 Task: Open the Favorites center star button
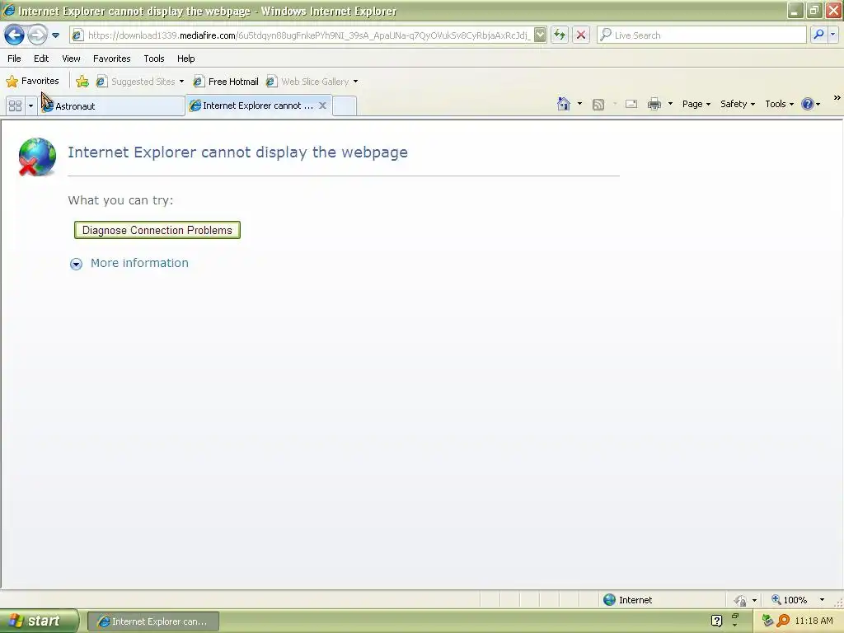pyautogui.click(x=32, y=82)
